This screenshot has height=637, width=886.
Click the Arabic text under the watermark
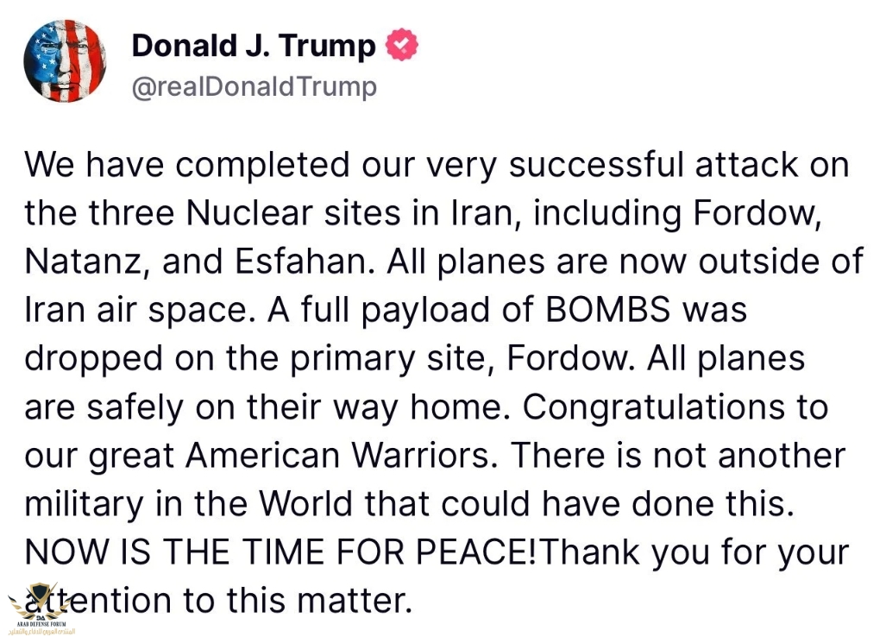point(41,631)
